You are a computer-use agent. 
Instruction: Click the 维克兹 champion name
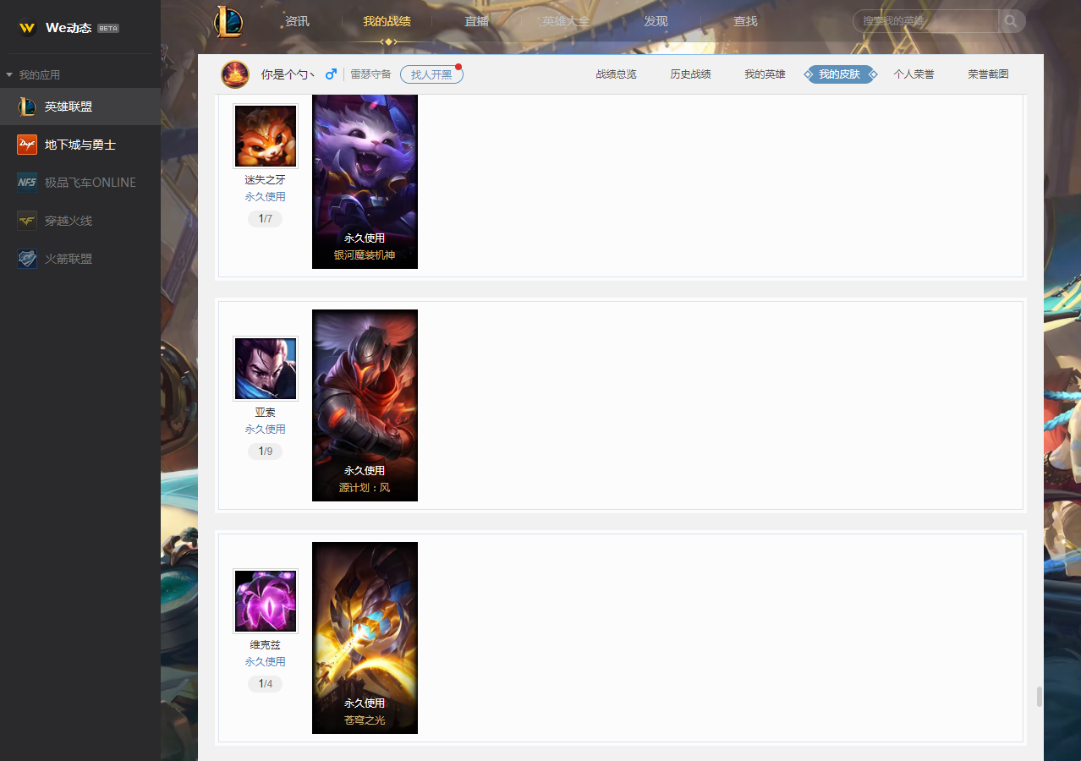point(266,645)
